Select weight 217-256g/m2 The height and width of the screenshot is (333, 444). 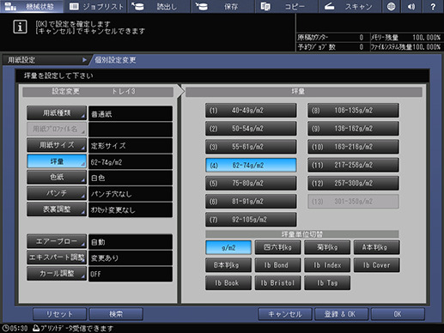pyautogui.click(x=353, y=165)
